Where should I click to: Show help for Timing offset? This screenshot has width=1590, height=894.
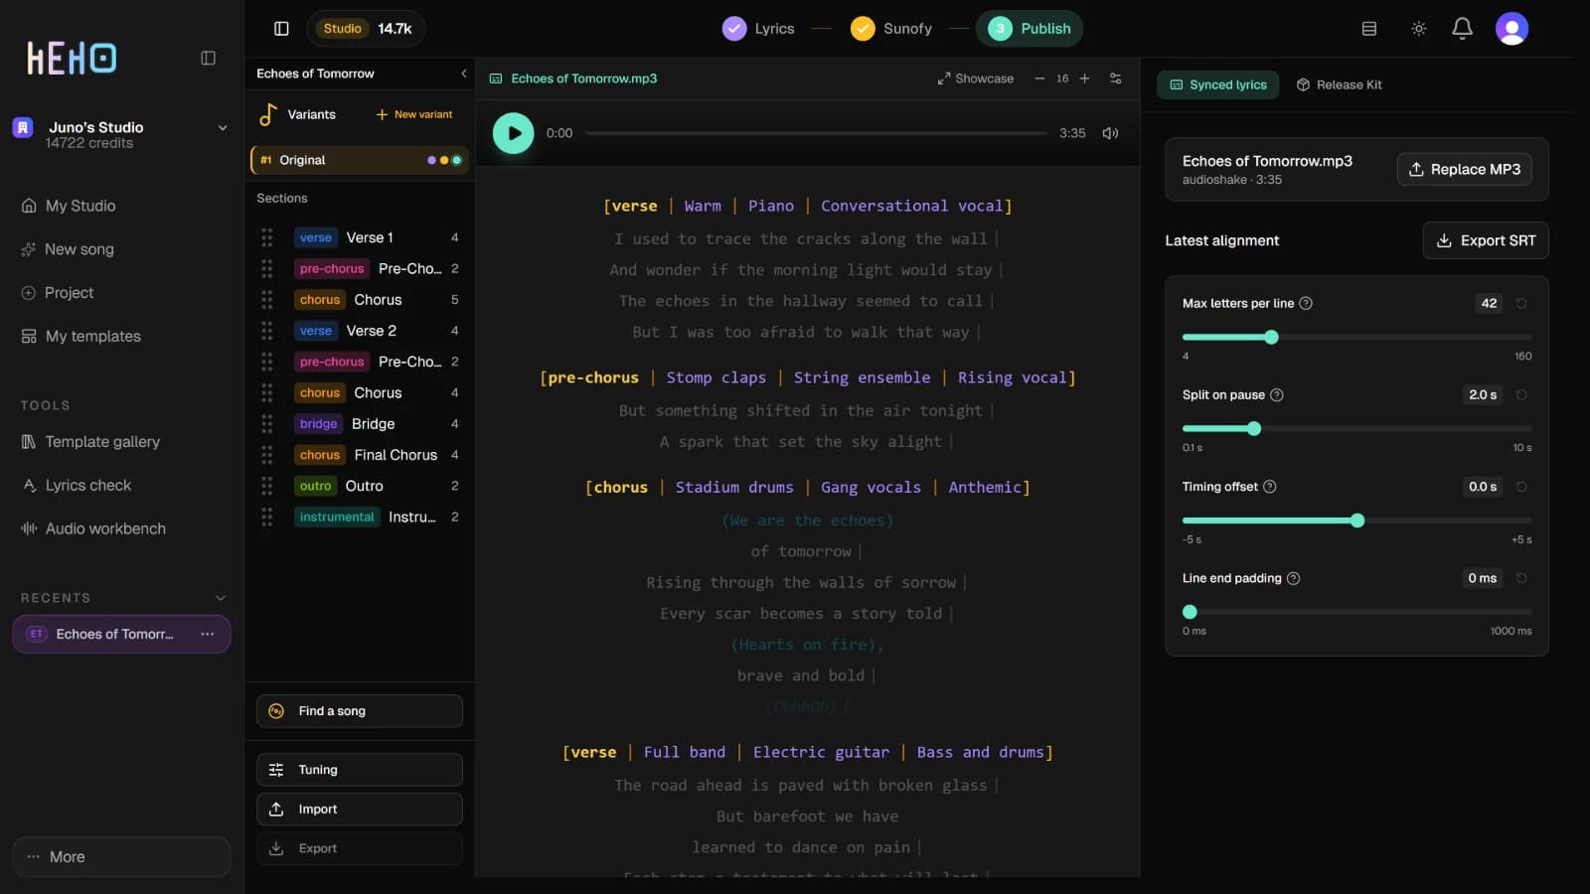click(1269, 487)
